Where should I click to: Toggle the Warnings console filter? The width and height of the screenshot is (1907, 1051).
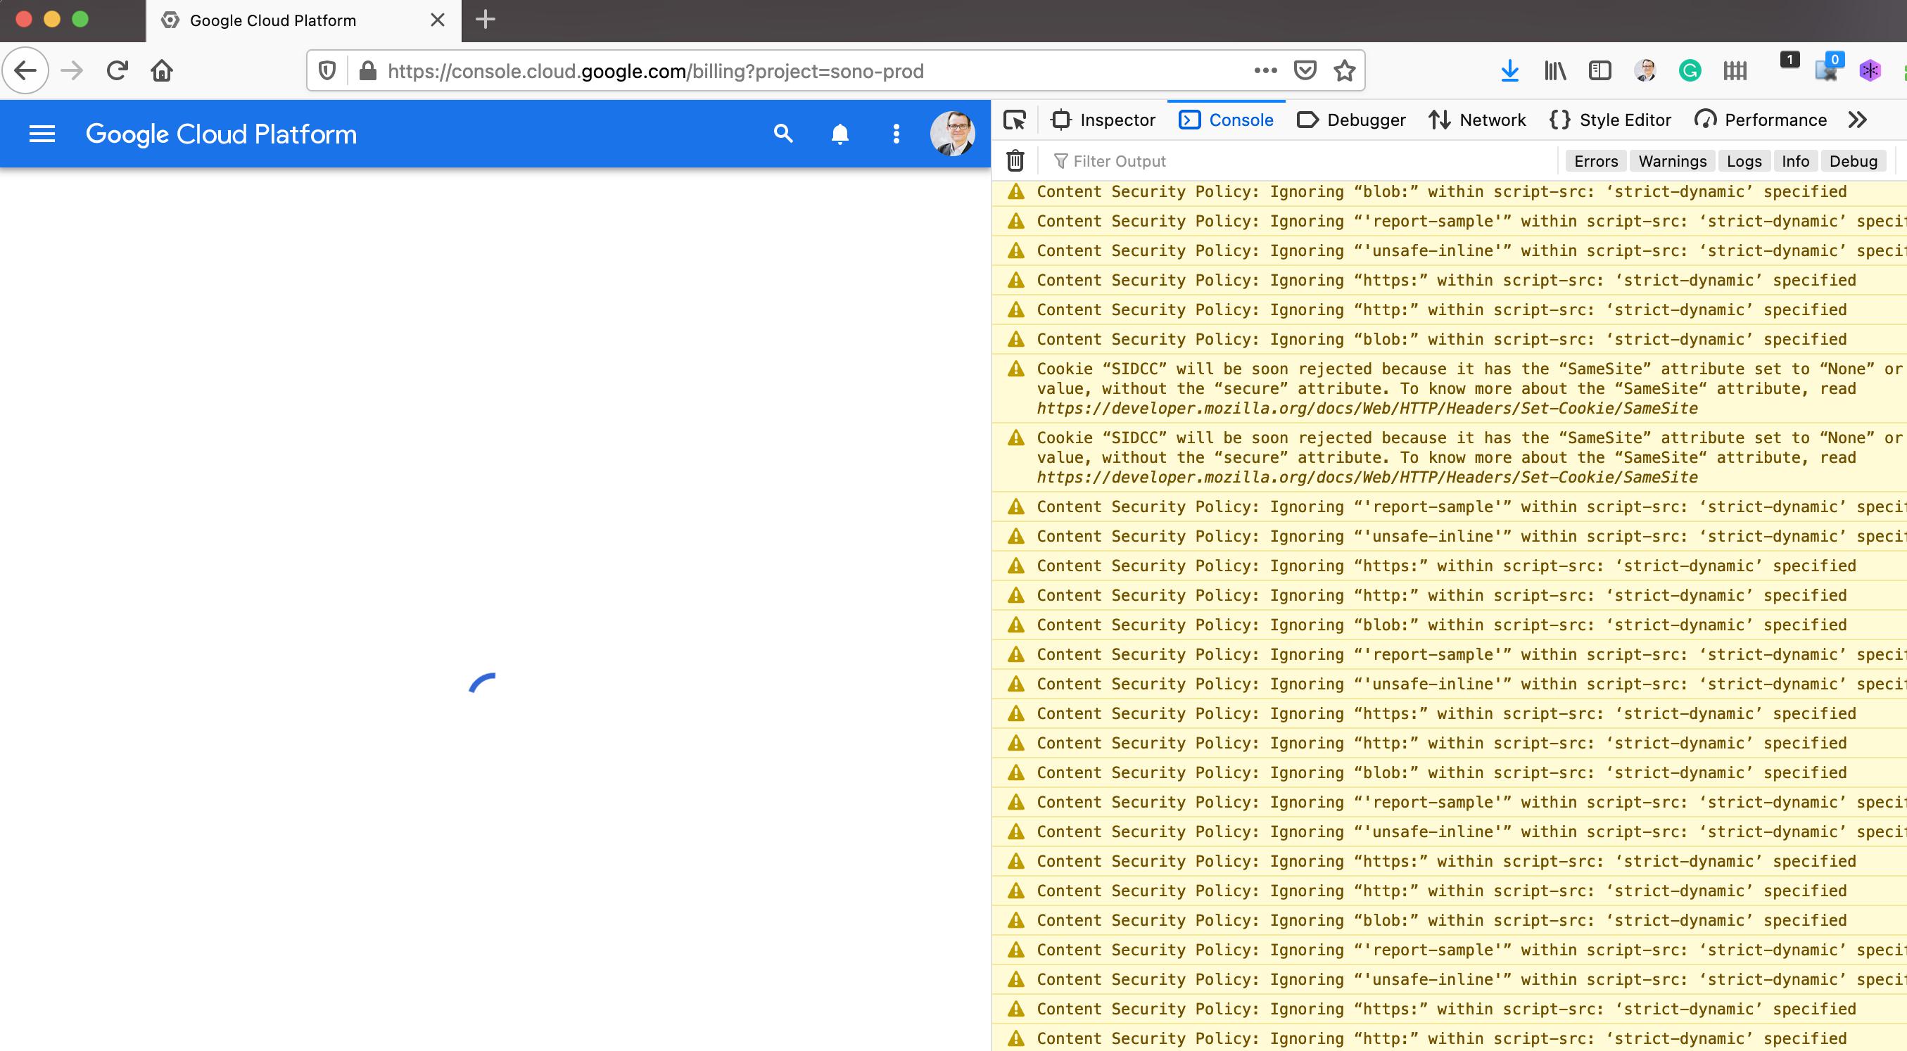(1671, 160)
